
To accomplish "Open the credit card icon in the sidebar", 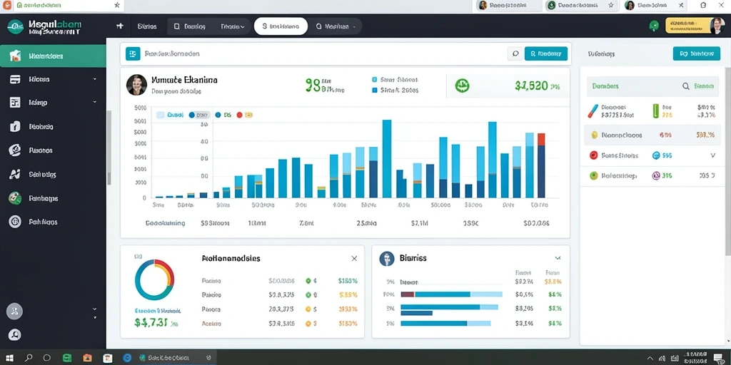I will (15, 79).
